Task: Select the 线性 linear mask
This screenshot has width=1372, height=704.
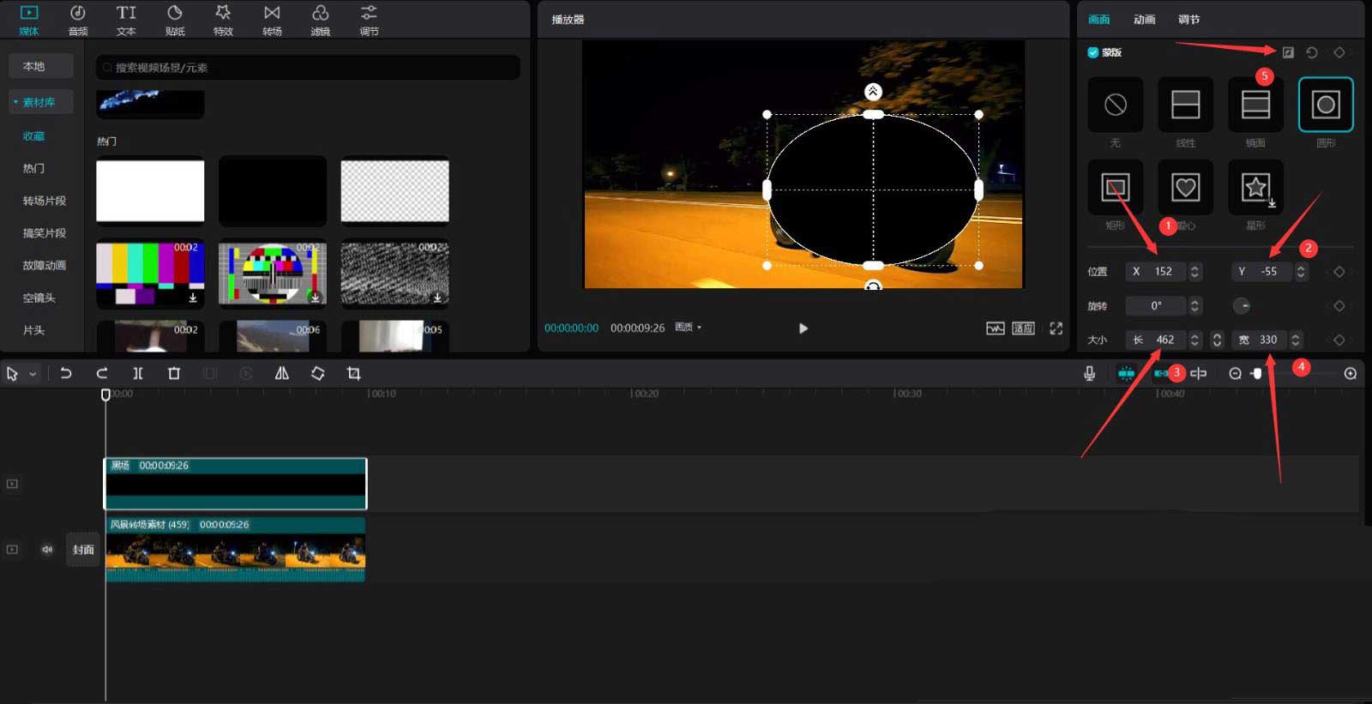Action: coord(1186,105)
